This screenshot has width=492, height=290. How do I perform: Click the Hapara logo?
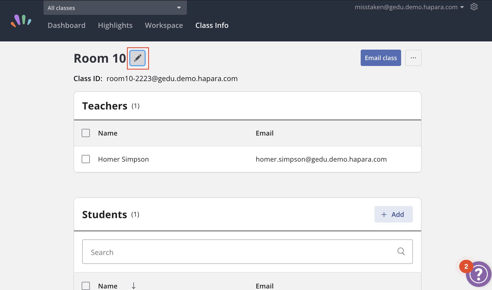pos(21,21)
